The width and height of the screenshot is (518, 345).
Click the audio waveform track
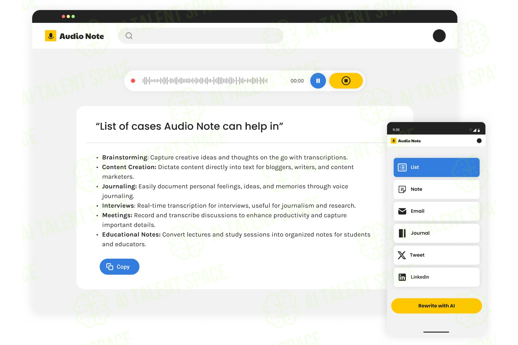(x=205, y=81)
